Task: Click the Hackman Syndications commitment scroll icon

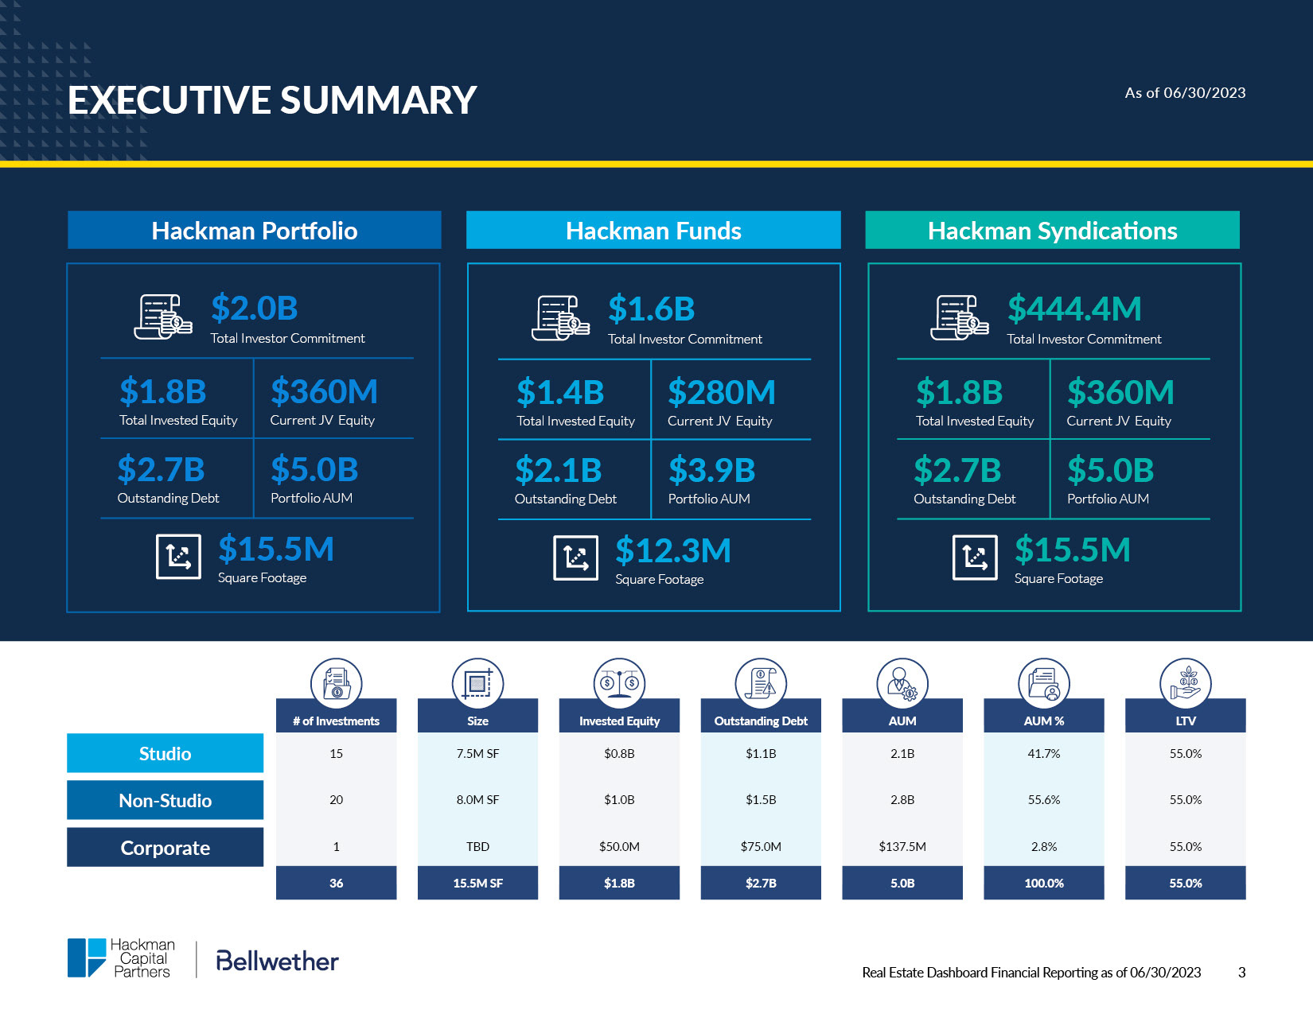Action: coord(960,317)
